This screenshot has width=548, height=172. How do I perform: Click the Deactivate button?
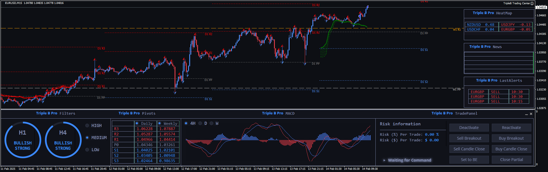coord(469,128)
